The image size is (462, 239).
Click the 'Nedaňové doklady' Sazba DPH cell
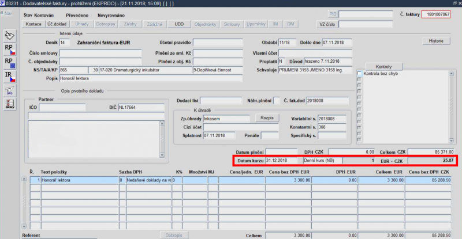tap(149, 180)
